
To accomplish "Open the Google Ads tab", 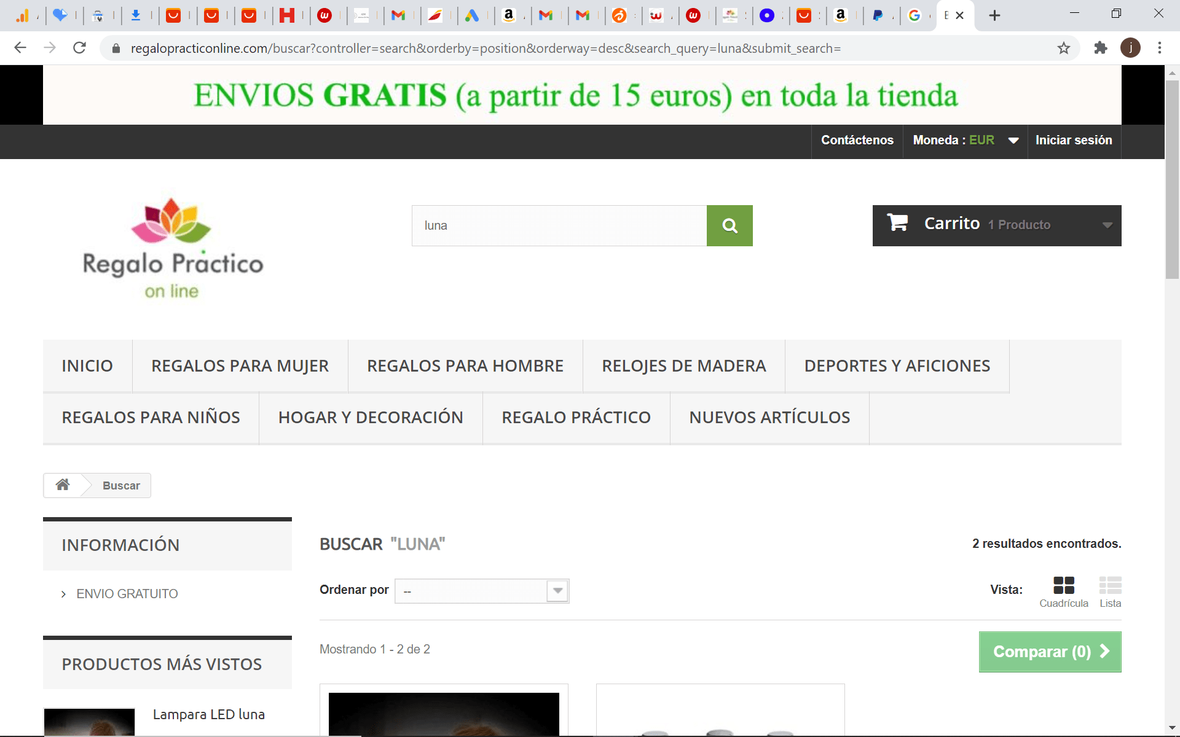I will pos(471,15).
